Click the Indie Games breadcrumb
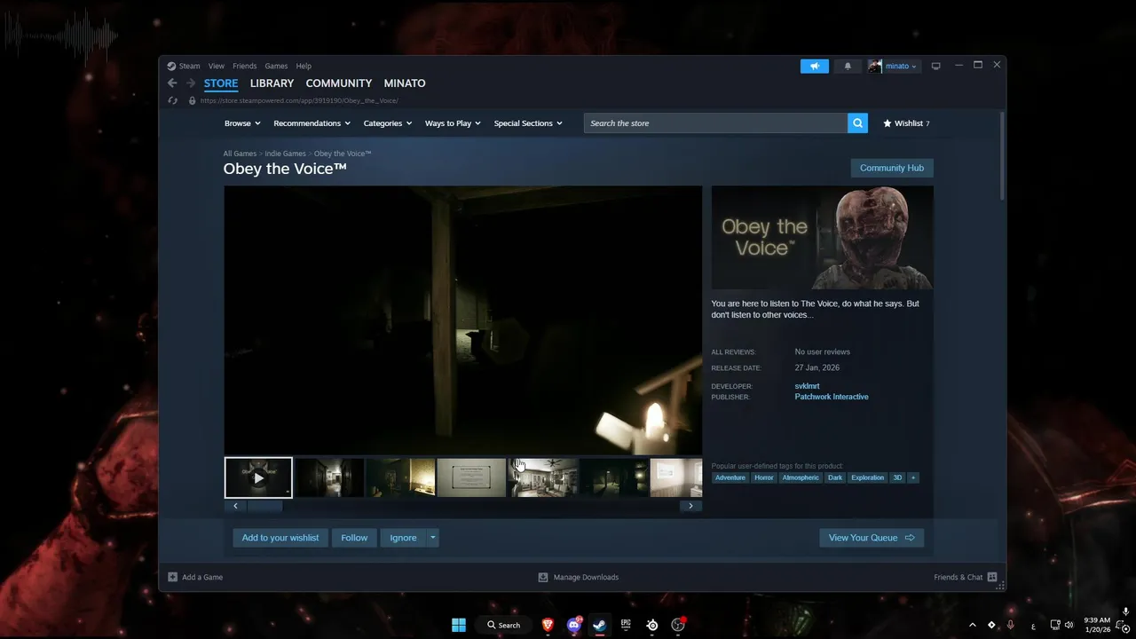The image size is (1136, 639). click(x=285, y=154)
